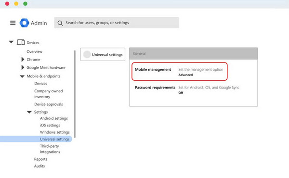Select the Settings sidebar item
This screenshot has width=289, height=178.
pyautogui.click(x=41, y=112)
